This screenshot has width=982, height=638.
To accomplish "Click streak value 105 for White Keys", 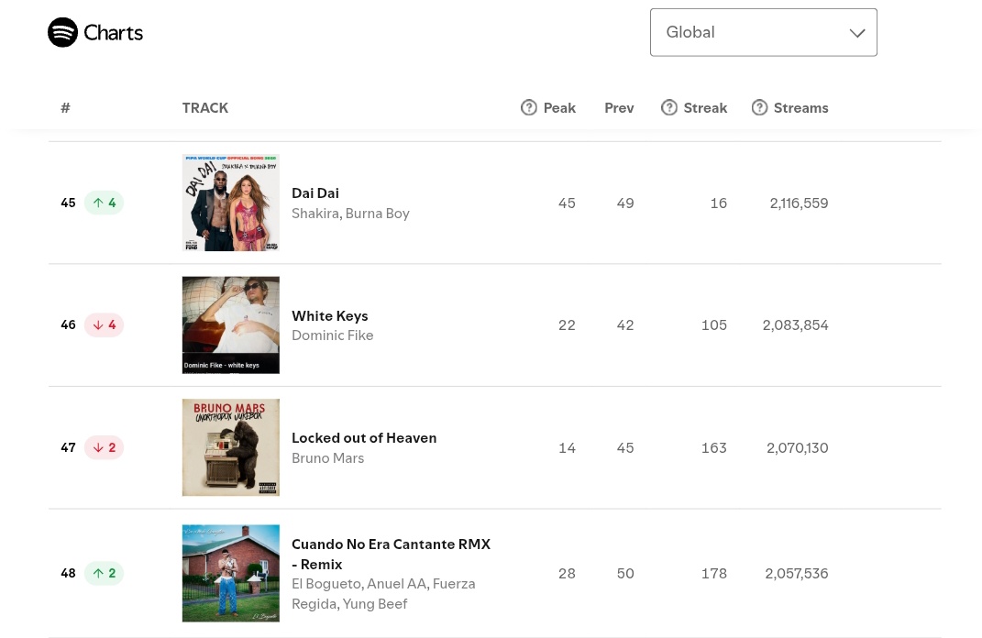I will [x=714, y=324].
